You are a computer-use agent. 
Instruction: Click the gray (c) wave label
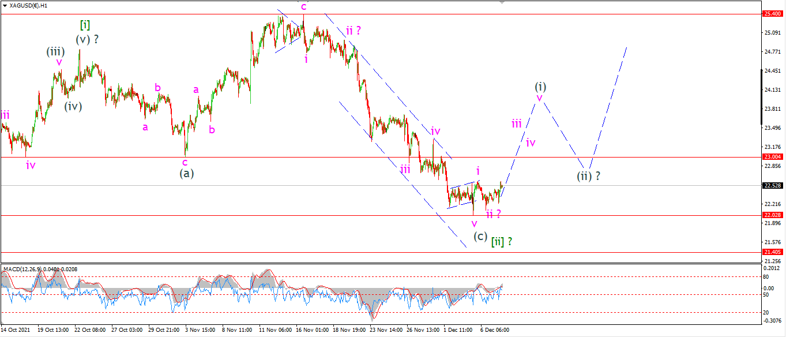pos(480,235)
